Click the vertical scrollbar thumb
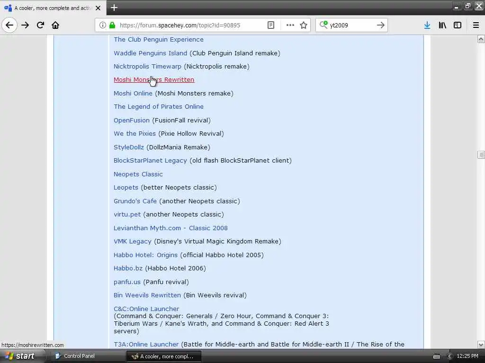The width and height of the screenshot is (485, 363). click(x=481, y=155)
